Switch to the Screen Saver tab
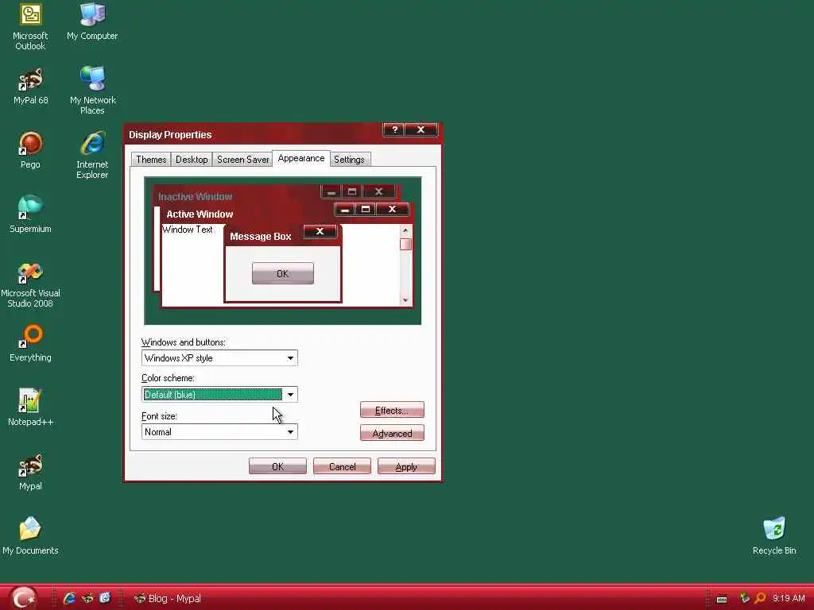Screen dimensions: 814x610 [243, 159]
